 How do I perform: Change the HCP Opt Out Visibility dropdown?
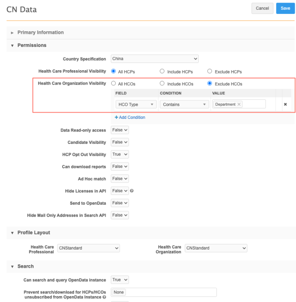click(x=120, y=155)
